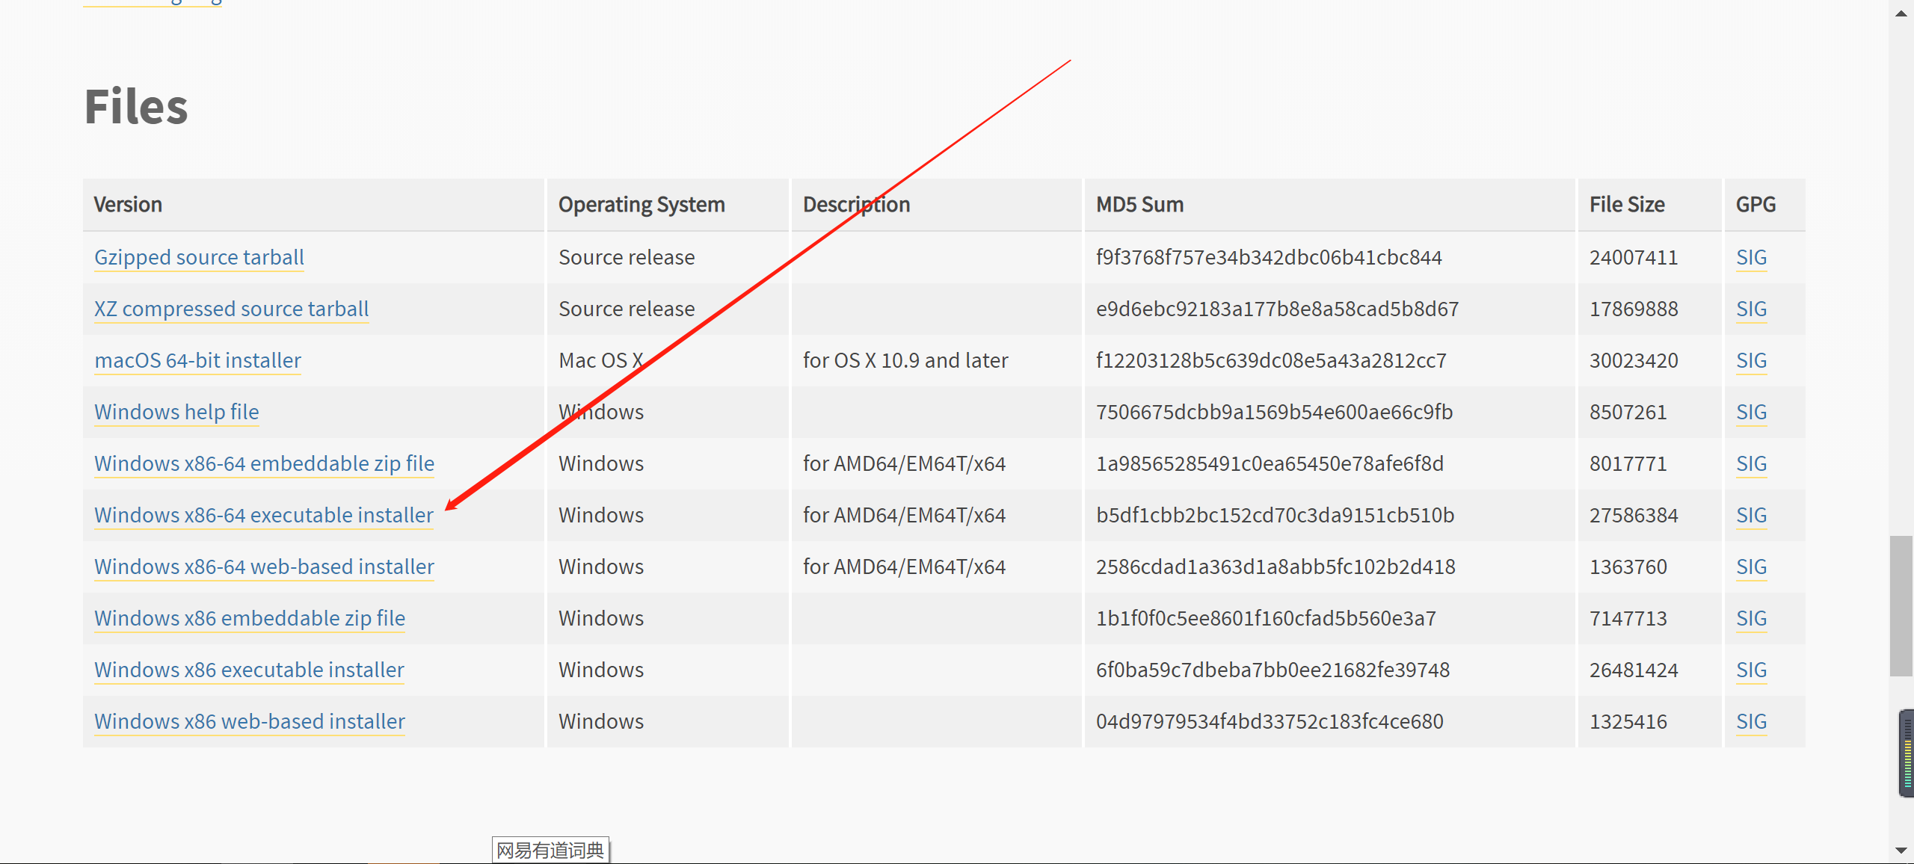
Task: Click scrollbar down arrow
Action: (1901, 851)
